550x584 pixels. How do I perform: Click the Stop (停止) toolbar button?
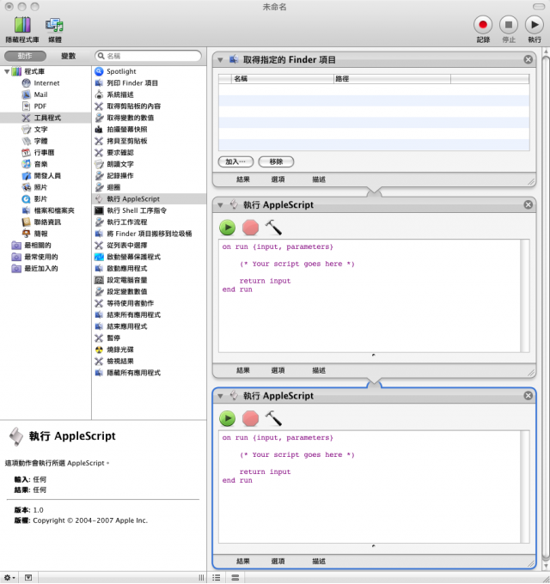pos(509,25)
